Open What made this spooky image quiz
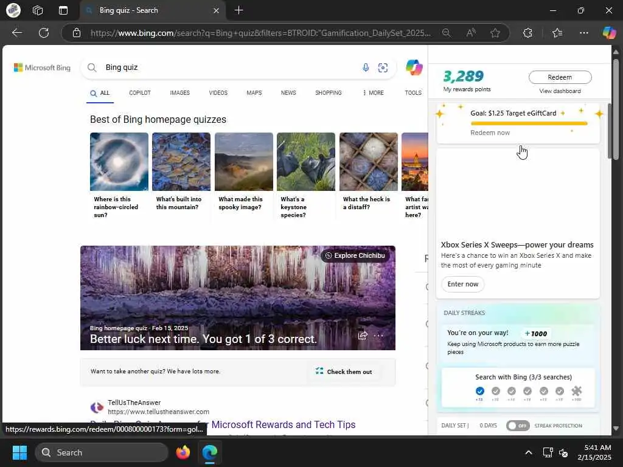This screenshot has height=467, width=623. click(x=243, y=162)
